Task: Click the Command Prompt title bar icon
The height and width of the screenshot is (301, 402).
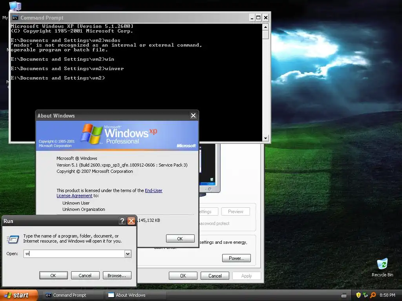Action: (15, 18)
